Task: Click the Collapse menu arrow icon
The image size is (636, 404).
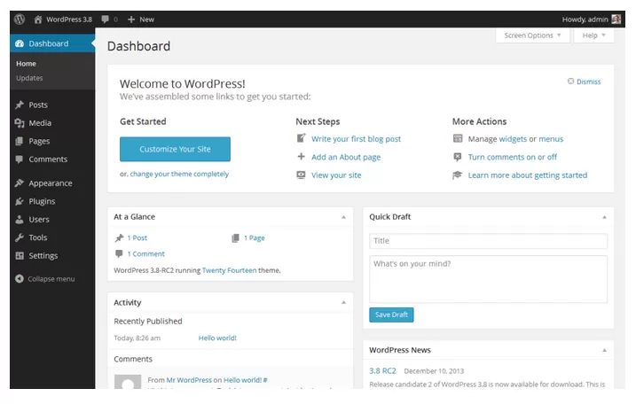Action: pos(19,279)
